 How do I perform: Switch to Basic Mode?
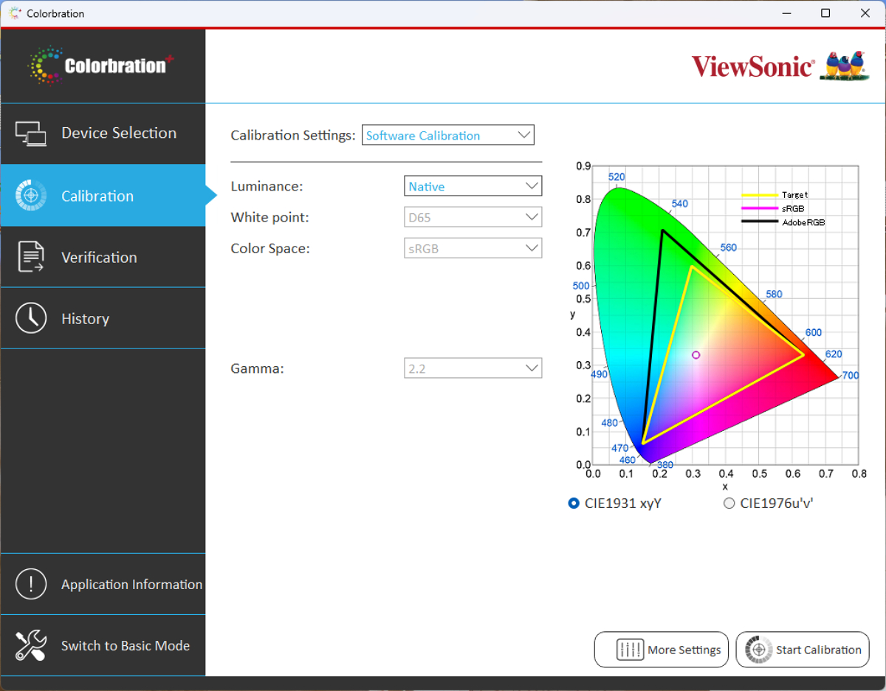coord(103,645)
